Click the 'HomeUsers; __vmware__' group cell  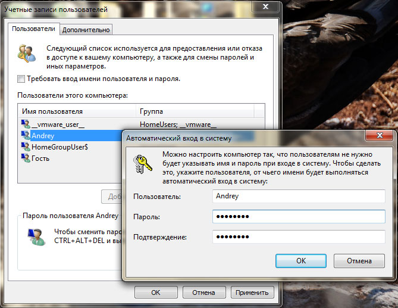point(178,125)
